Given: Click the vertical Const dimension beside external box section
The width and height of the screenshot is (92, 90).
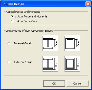Looking at the screenshot, I should point(77,64).
